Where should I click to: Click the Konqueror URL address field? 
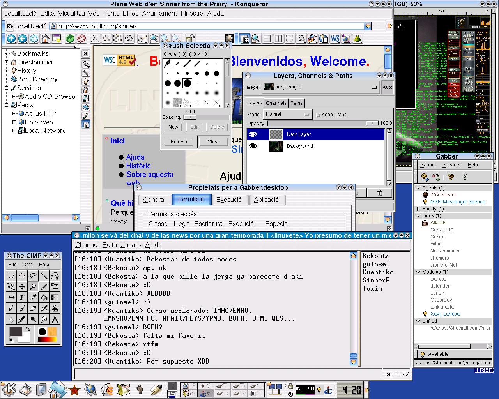pos(211,26)
